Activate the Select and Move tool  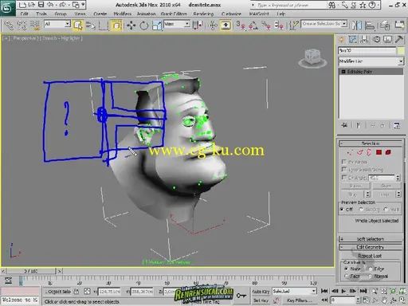[x=131, y=25]
